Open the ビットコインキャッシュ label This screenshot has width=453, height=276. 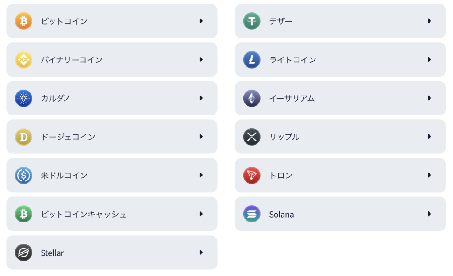(84, 214)
